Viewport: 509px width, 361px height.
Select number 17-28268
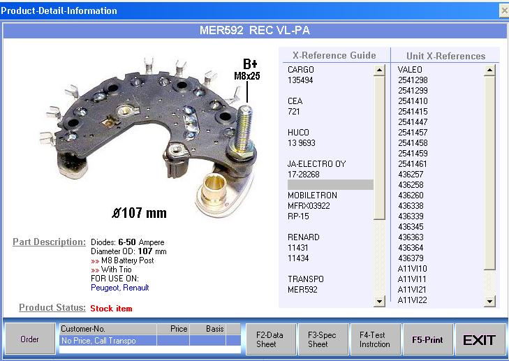[304, 175]
